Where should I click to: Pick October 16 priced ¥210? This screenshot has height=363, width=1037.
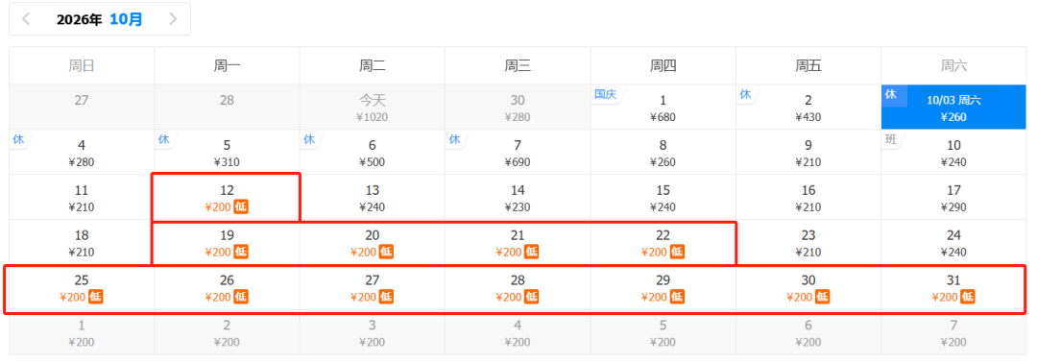(808, 197)
